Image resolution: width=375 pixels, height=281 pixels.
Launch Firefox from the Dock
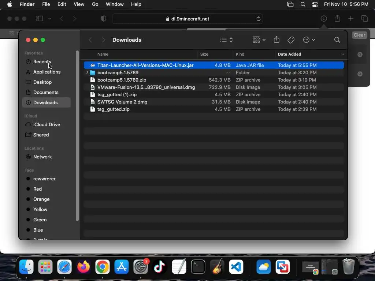(x=83, y=267)
